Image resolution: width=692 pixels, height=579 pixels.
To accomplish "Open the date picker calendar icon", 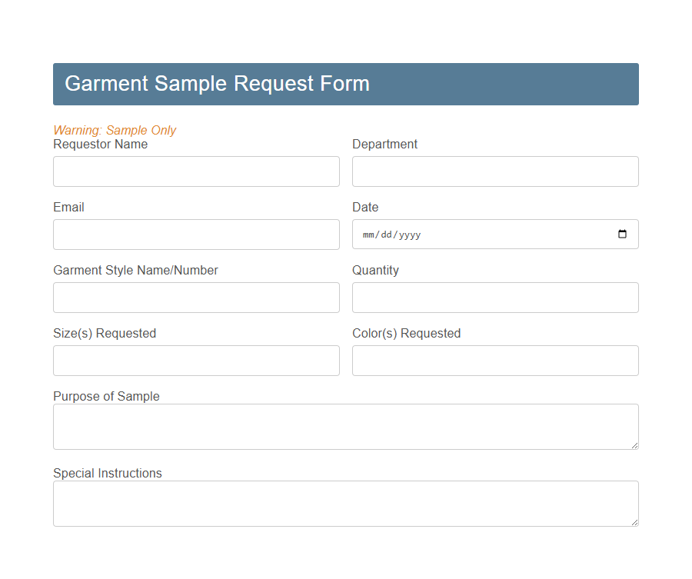I will (622, 235).
